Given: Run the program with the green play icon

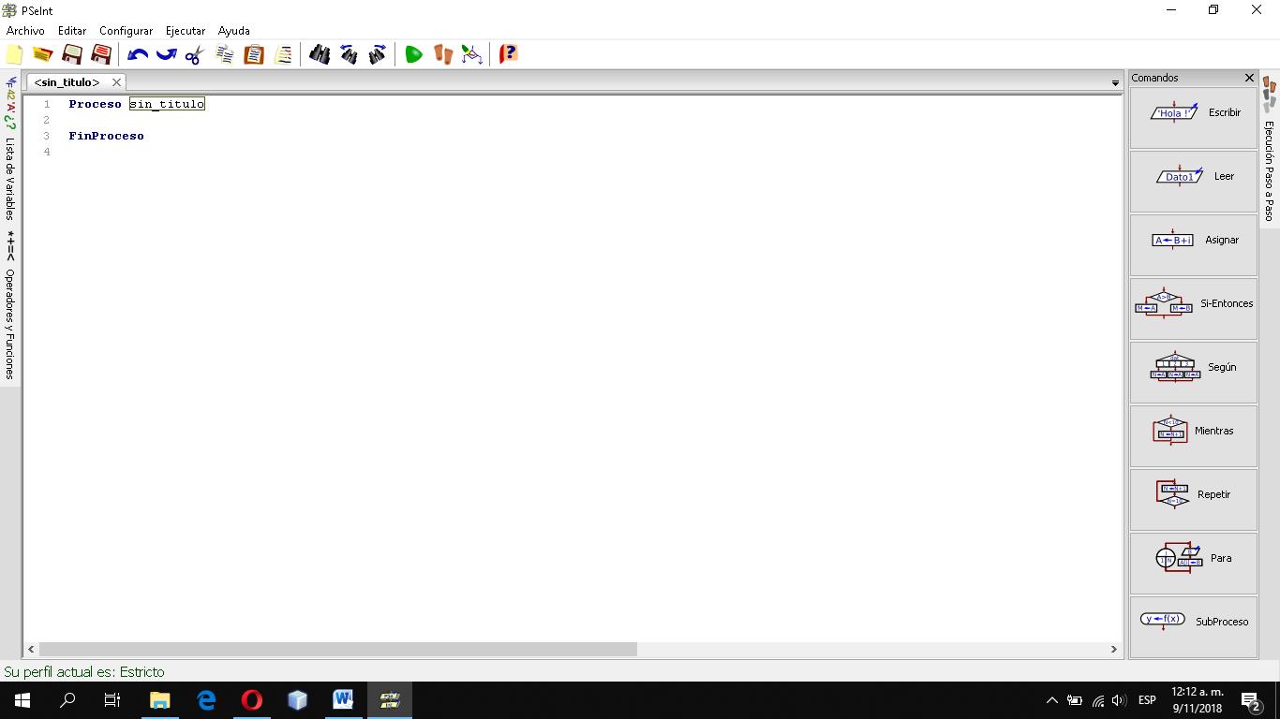Looking at the screenshot, I should click(x=413, y=54).
